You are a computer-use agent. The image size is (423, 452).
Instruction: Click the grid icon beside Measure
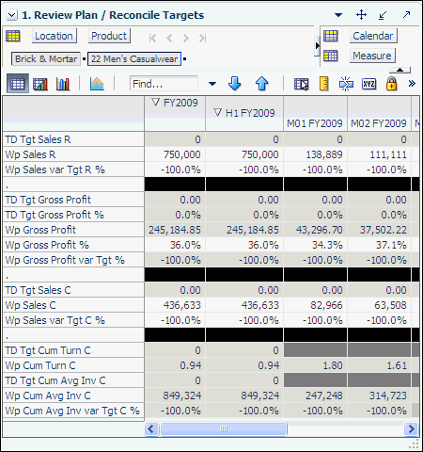331,56
